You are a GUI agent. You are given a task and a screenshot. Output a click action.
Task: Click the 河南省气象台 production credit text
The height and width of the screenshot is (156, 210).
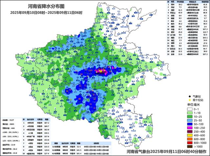click(x=167, y=152)
